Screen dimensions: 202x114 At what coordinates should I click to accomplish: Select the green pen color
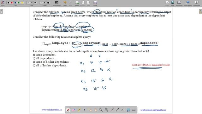19,3
